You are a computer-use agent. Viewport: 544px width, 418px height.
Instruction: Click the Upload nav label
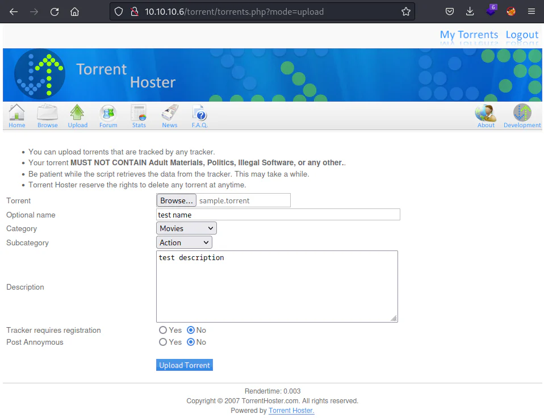78,125
